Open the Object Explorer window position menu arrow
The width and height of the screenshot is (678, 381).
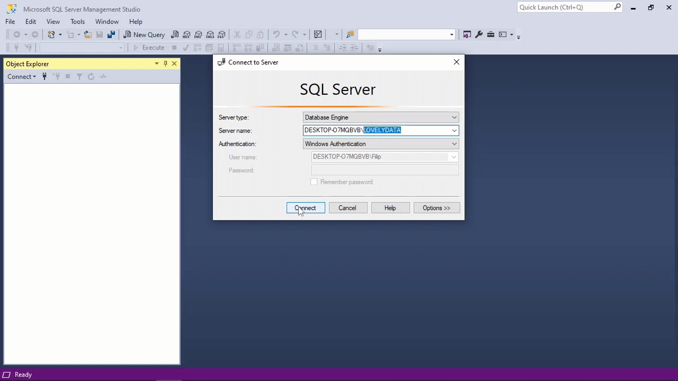[x=157, y=63]
